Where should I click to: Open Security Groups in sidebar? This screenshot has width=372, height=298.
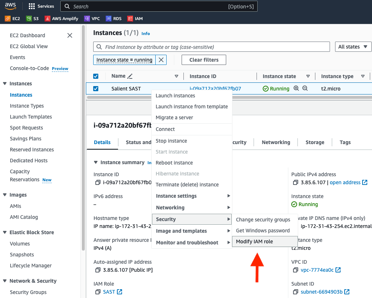point(28,292)
